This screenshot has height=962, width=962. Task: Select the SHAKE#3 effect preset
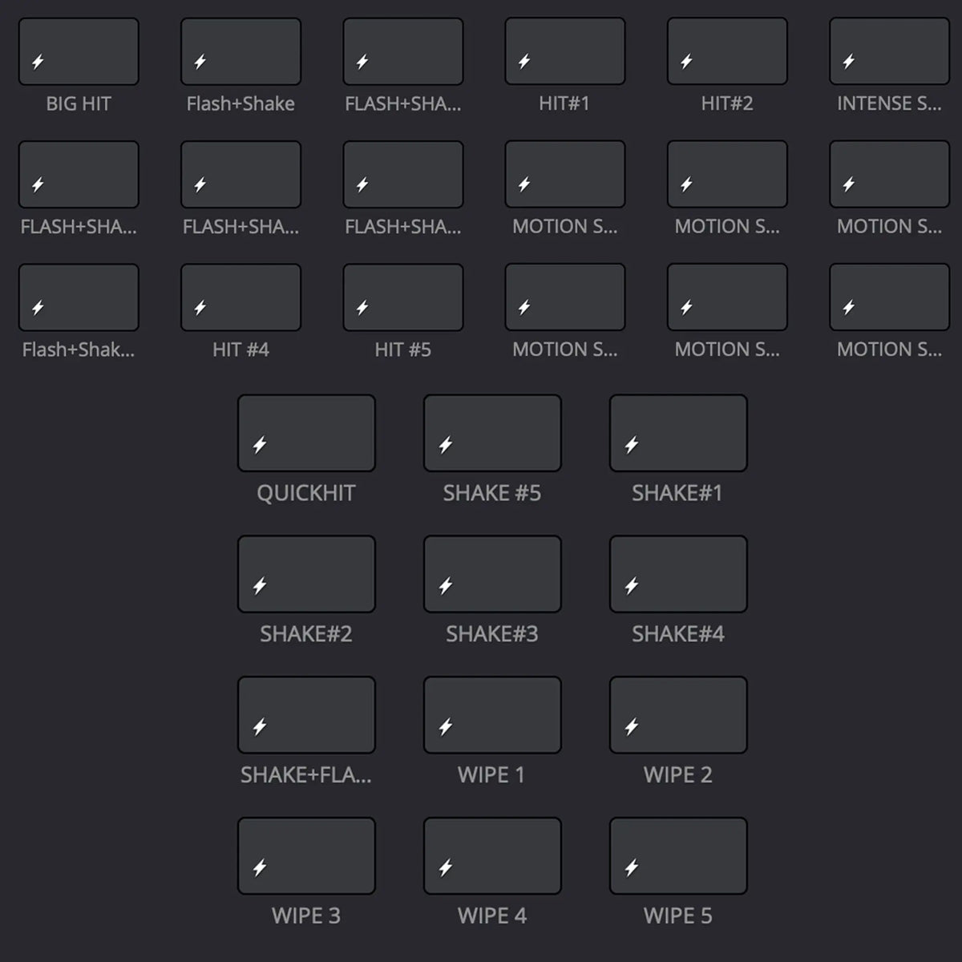492,573
